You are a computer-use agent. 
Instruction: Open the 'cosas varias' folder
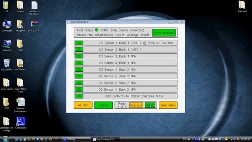7,84
